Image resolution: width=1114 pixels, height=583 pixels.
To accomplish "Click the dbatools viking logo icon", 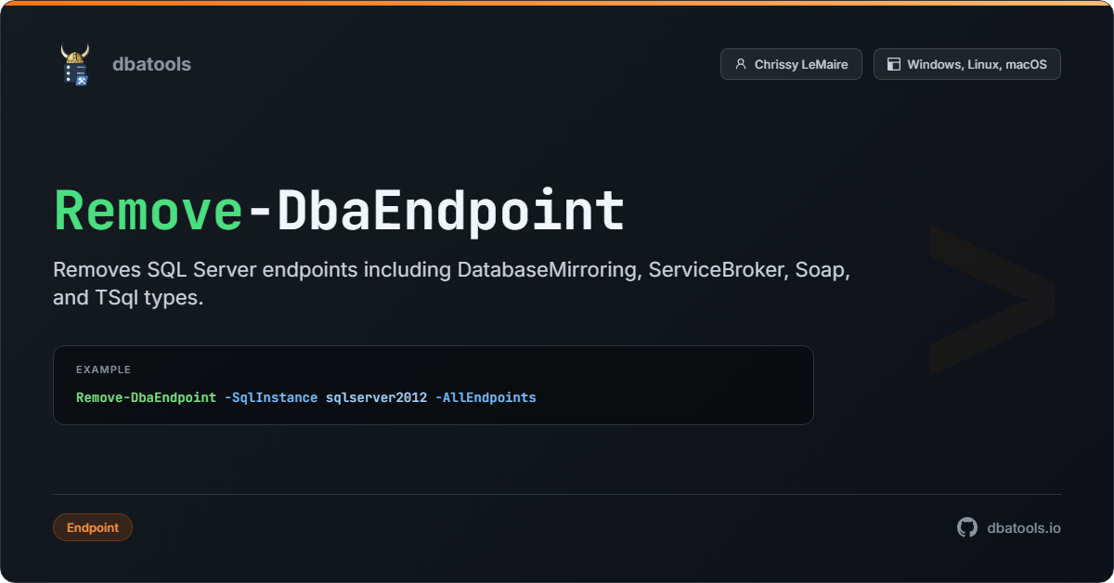I will tap(75, 64).
